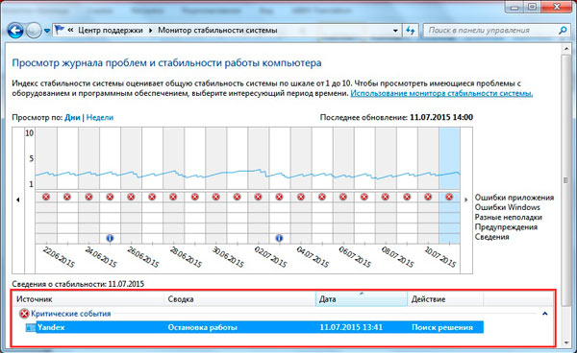The width and height of the screenshot is (577, 353).
Task: Open the breadcrumb arrow after Центр поддержки
Action: (x=150, y=31)
